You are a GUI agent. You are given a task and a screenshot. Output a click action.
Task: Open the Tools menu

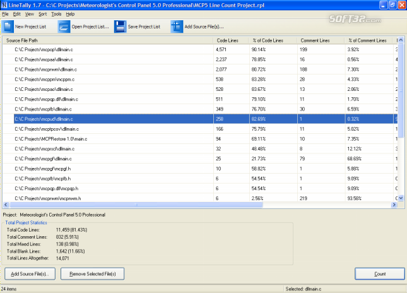tap(56, 14)
